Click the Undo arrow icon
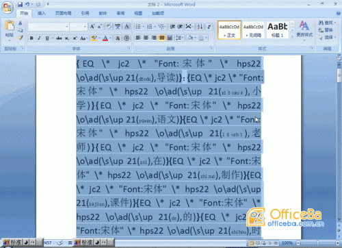The height and width of the screenshot is (248, 342). point(27,4)
